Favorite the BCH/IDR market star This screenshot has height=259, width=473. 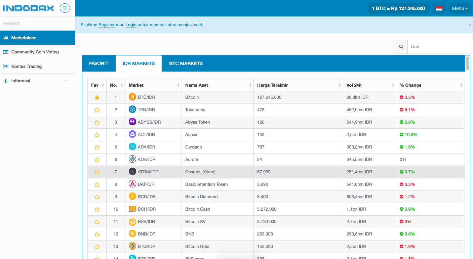pos(97,209)
